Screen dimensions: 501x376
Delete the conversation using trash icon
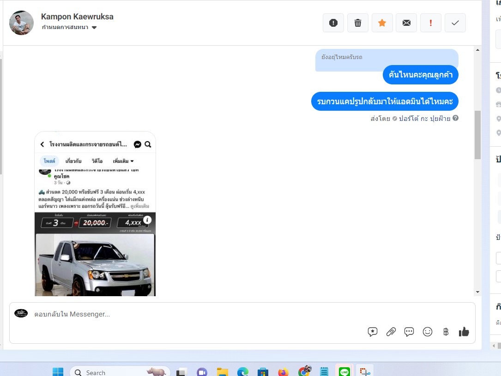(x=358, y=23)
